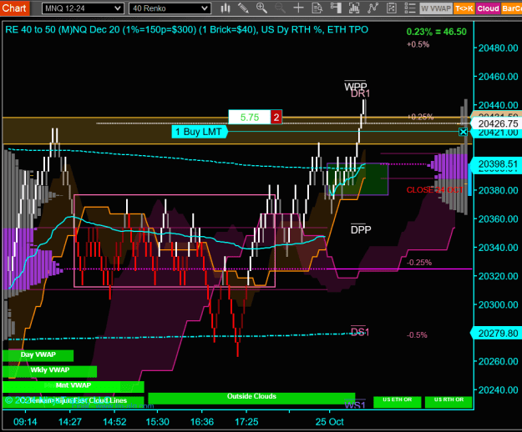Viewport: 522px width, 432px height.
Task: Click the Day VWAP green button
Action: (x=38, y=355)
